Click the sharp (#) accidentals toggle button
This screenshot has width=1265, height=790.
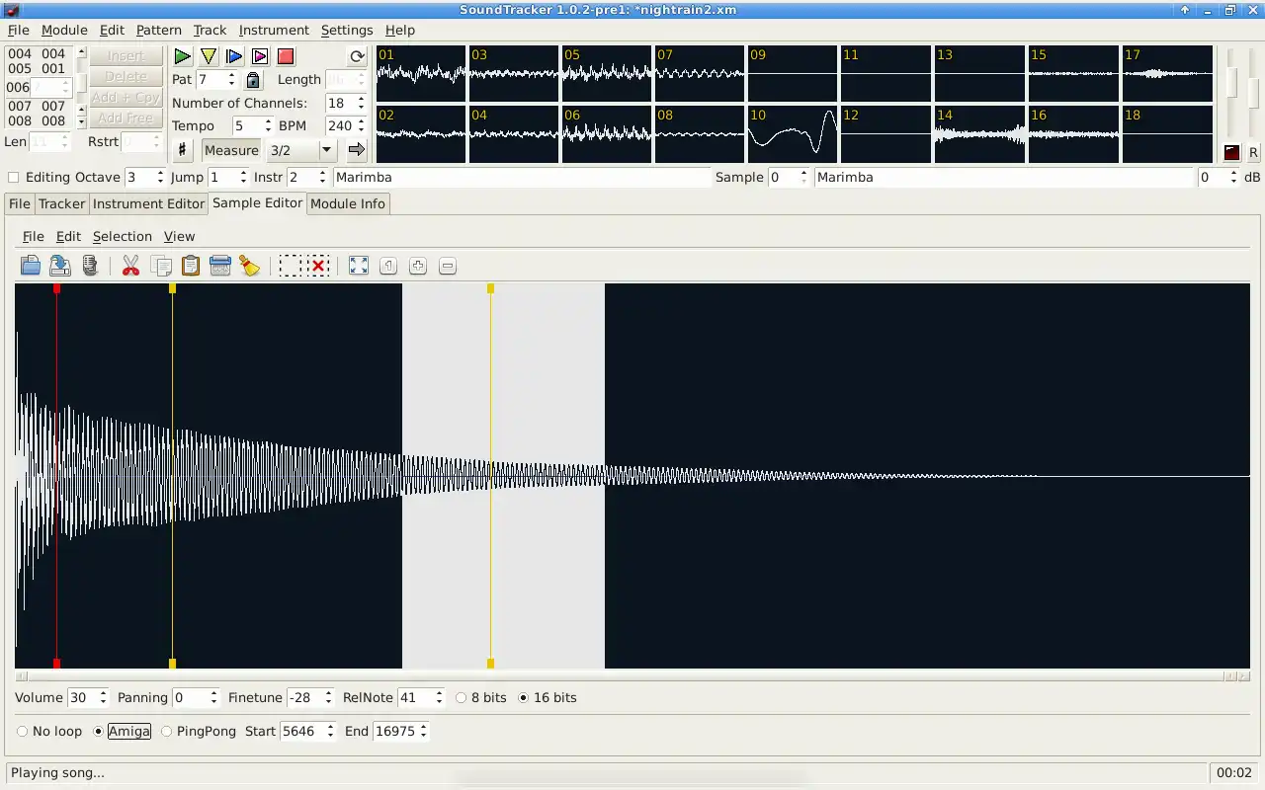tap(182, 150)
